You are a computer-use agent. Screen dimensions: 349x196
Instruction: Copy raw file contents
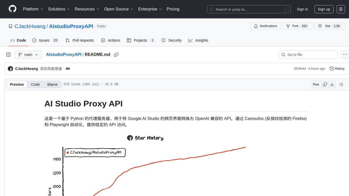pyautogui.click(x=325, y=84)
